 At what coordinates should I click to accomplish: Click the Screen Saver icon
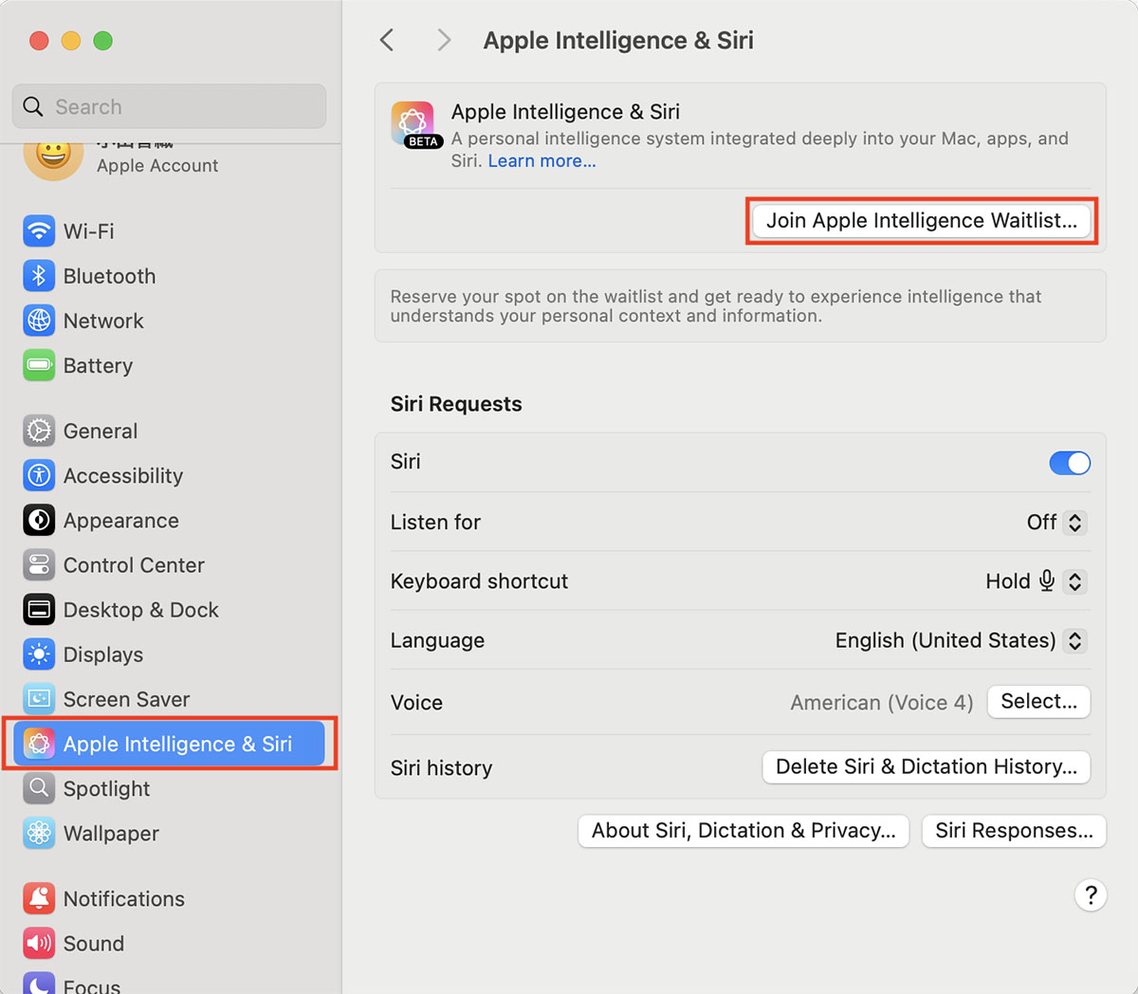point(39,699)
